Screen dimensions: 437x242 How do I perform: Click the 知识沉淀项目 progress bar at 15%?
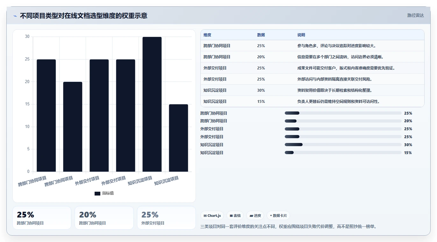(x=343, y=153)
